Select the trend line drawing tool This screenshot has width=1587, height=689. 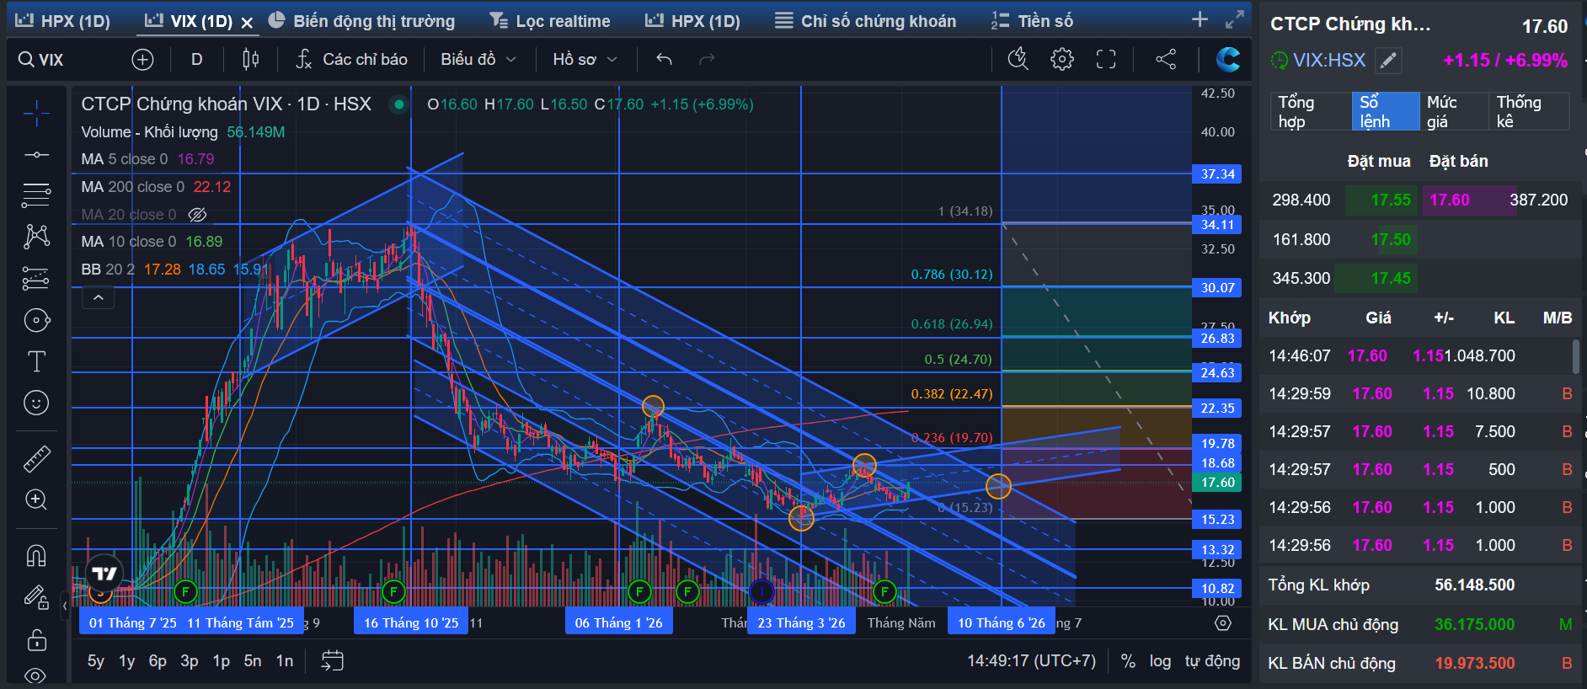click(36, 155)
